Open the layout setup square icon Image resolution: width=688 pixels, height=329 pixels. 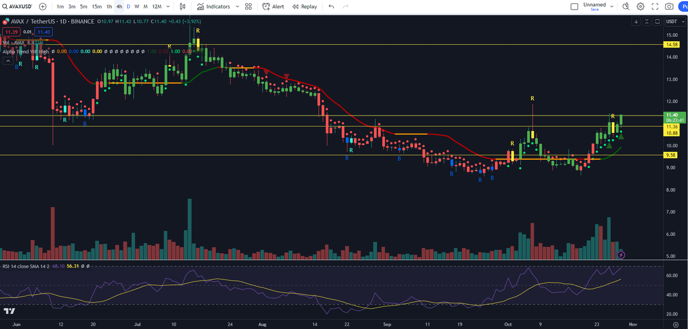pos(575,7)
